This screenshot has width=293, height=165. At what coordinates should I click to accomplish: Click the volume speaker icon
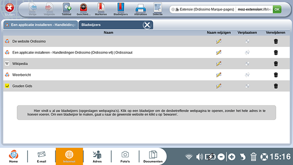[x=200, y=157]
